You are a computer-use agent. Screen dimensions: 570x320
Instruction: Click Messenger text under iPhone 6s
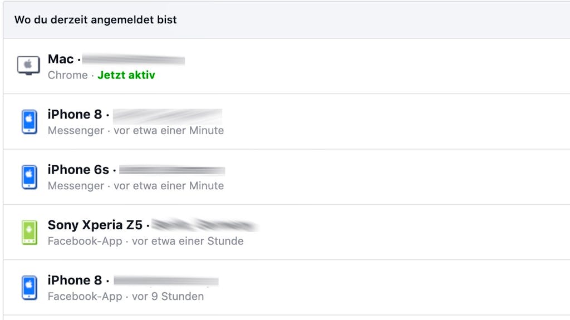click(x=76, y=186)
